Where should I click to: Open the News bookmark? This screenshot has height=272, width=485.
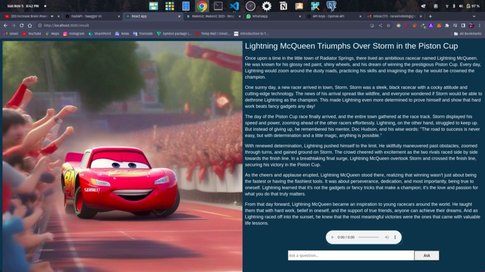[x=122, y=34]
